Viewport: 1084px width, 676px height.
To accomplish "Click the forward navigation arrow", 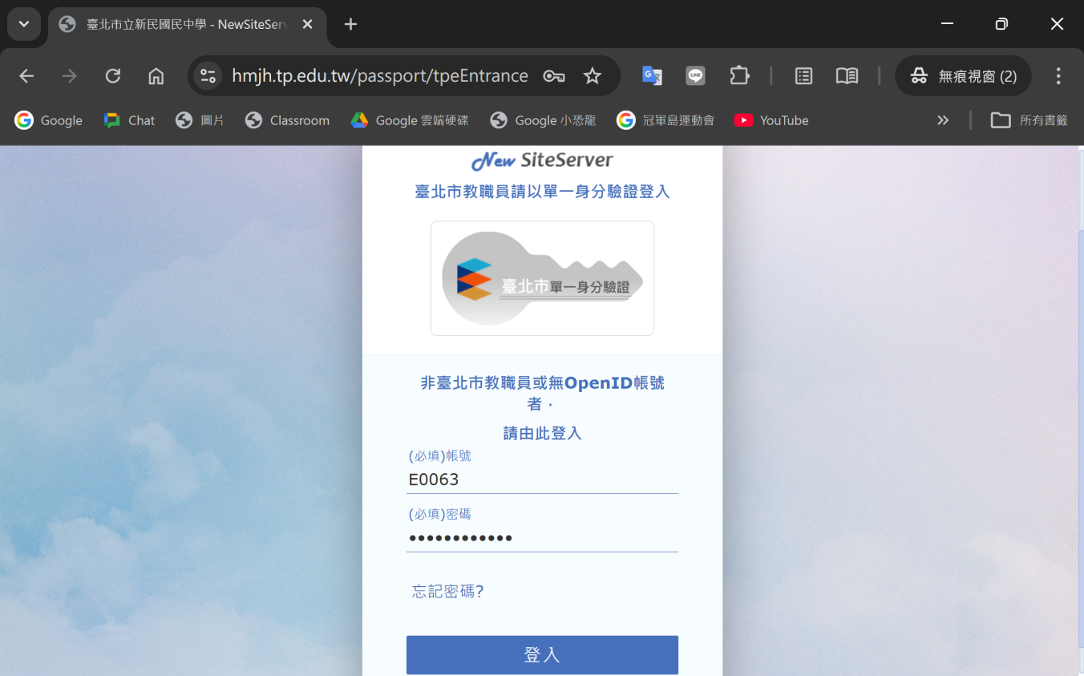I will 70,76.
